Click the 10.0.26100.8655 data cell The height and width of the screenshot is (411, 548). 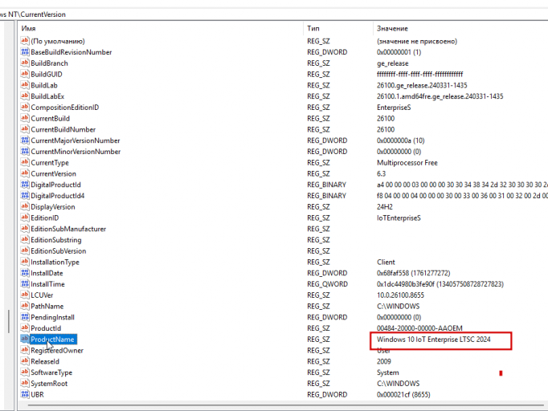tap(400, 295)
